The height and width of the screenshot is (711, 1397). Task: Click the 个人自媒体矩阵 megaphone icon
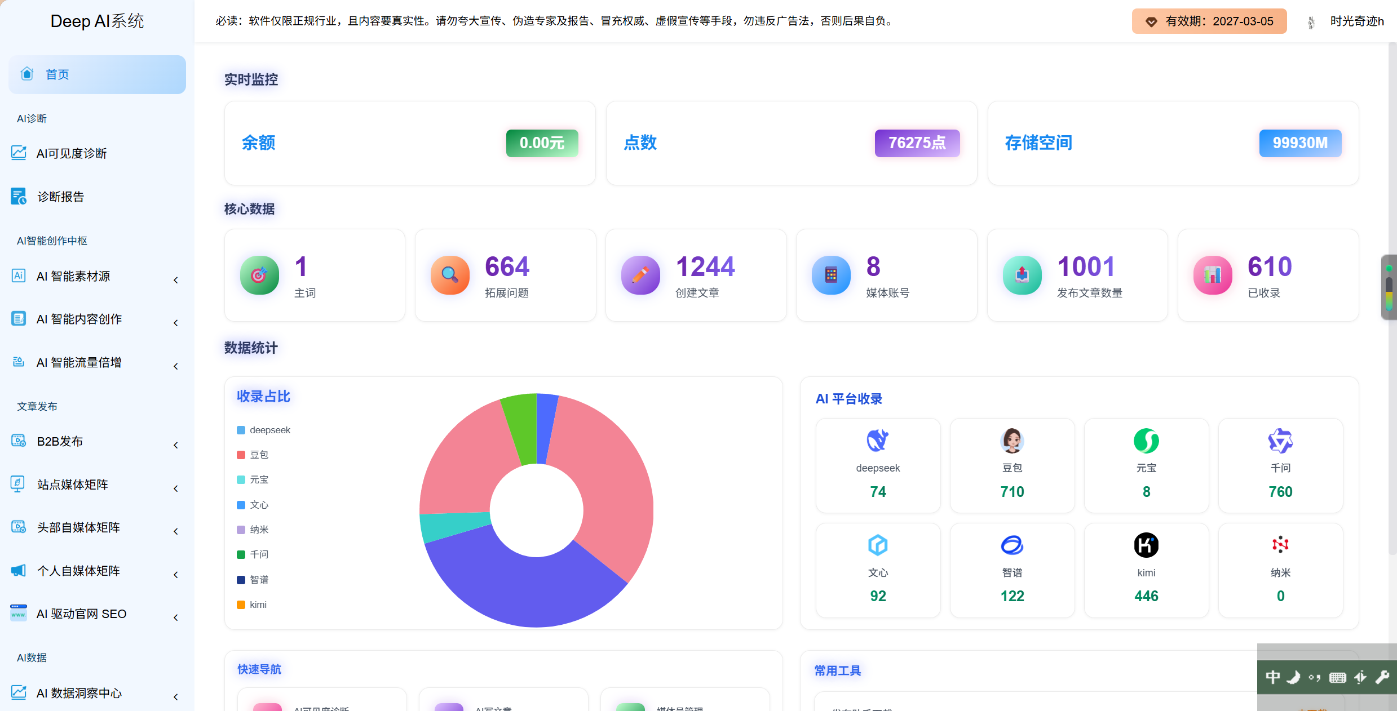tap(19, 570)
